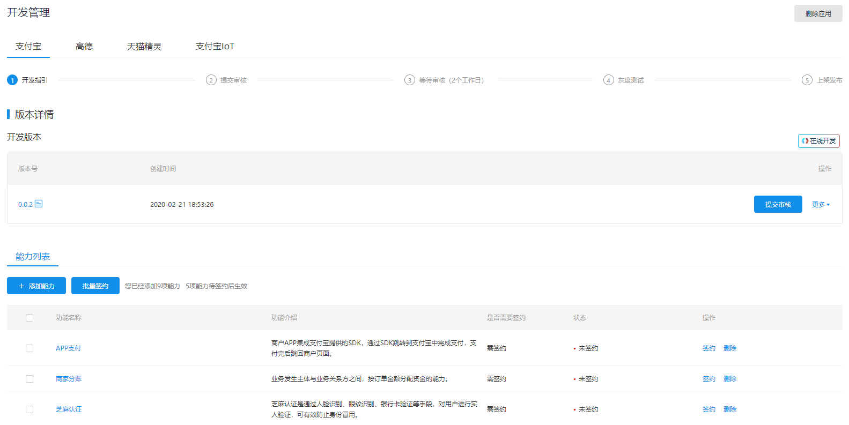
Task: Click 删除 in the 商家分账 row
Action: pyautogui.click(x=730, y=379)
